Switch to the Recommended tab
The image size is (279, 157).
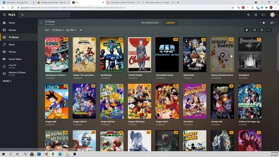(150, 23)
